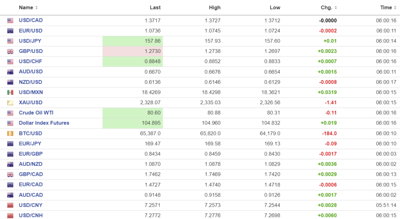Click the UK flag beside GBP/USD

pyautogui.click(x=10, y=51)
